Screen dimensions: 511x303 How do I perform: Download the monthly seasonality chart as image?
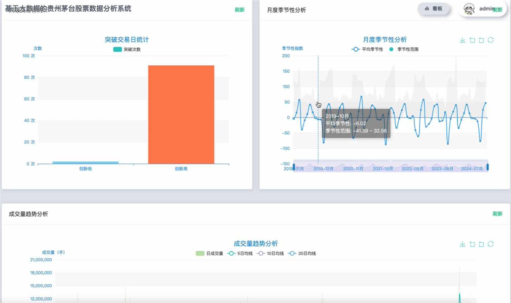(463, 40)
